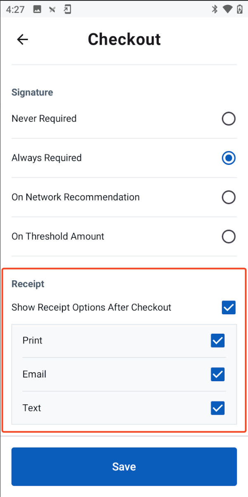Disable the Email receipt checkbox

click(x=217, y=375)
